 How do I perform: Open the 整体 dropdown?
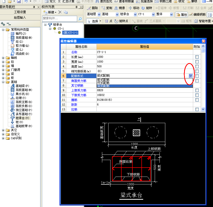pos(172,14)
